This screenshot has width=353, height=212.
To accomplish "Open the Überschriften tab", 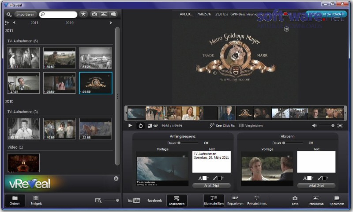I will click(x=214, y=201).
